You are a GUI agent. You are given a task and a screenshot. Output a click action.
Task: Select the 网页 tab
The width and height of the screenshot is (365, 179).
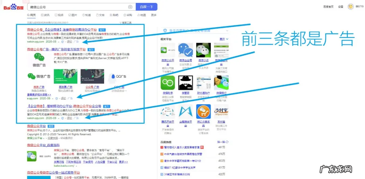point(31,15)
